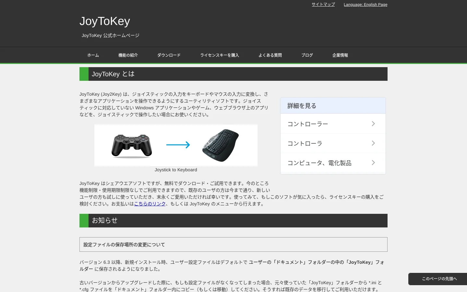Follow the こちらのリンク payment link
Image resolution: width=467 pixels, height=292 pixels.
point(150,204)
